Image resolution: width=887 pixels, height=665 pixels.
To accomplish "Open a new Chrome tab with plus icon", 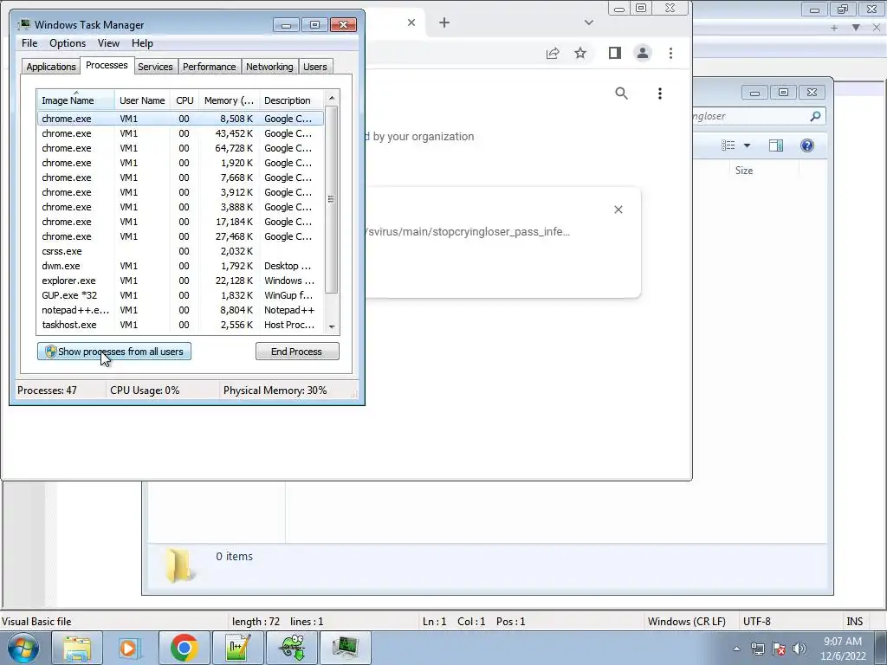I will [444, 23].
